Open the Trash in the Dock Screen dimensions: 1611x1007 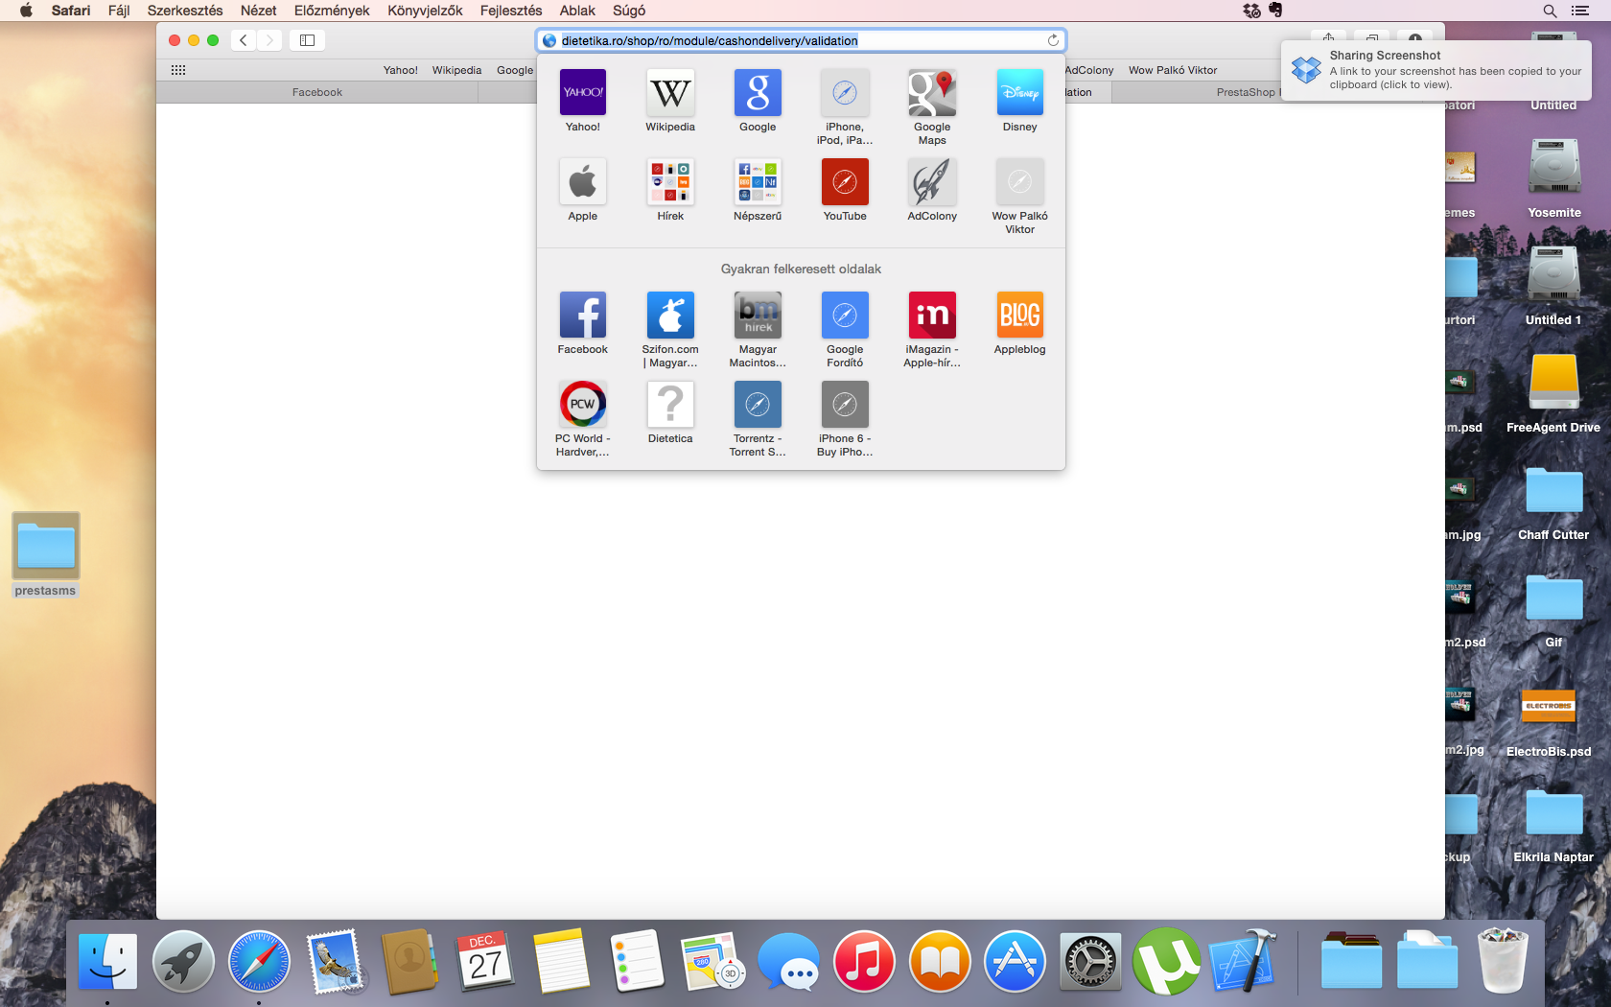[x=1504, y=960]
